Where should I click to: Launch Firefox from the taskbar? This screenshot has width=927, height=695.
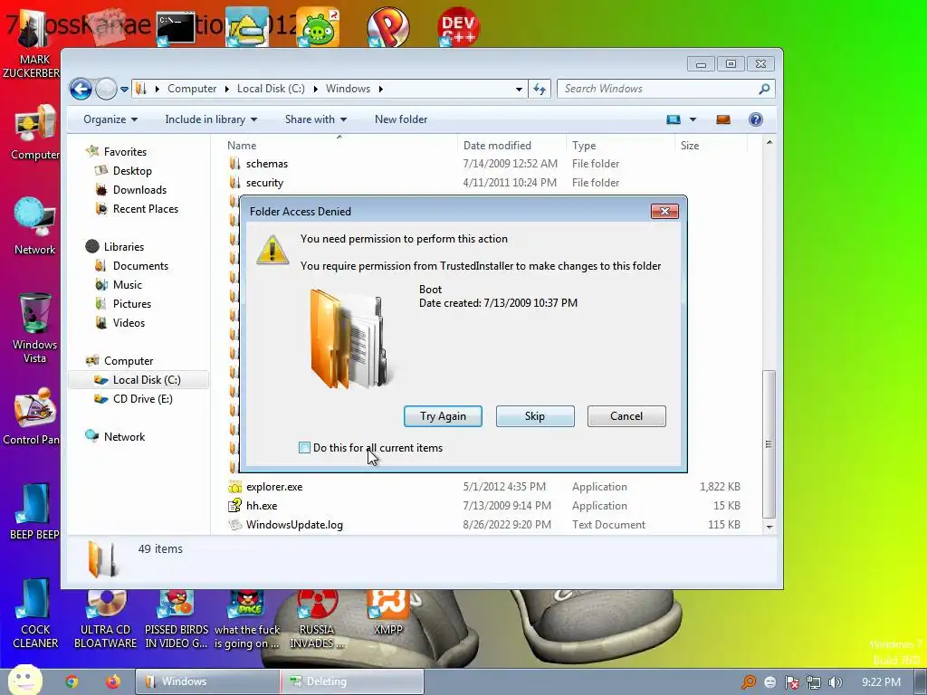tap(112, 681)
